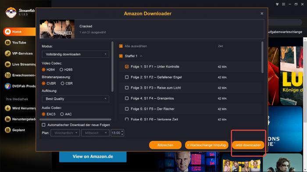Check Folge 2 Gefallener Engel

[127, 77]
